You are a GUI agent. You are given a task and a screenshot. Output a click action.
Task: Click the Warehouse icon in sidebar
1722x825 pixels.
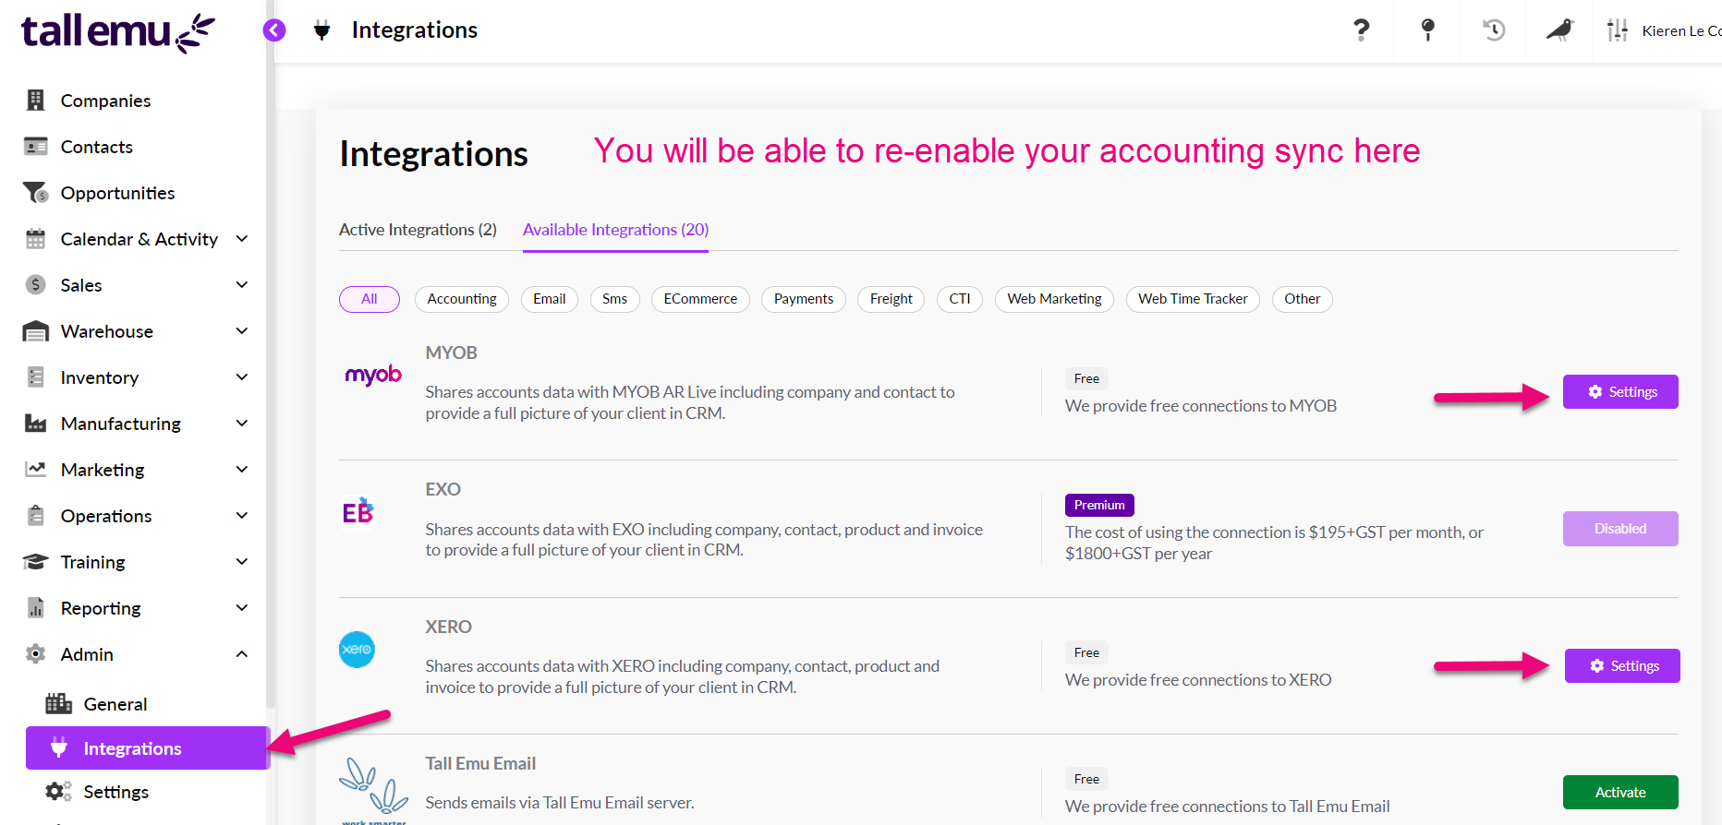[36, 330]
